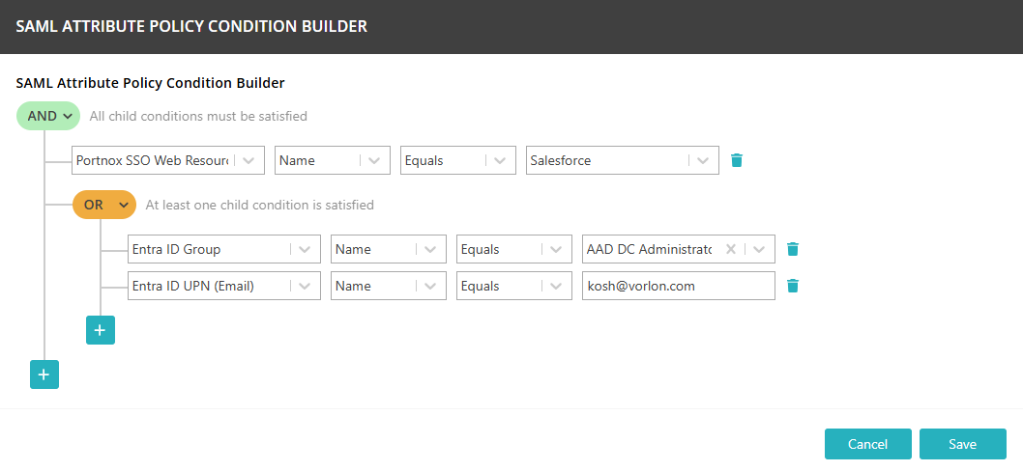This screenshot has width=1023, height=471.
Task: Cancel the condition builder dialog
Action: (867, 444)
